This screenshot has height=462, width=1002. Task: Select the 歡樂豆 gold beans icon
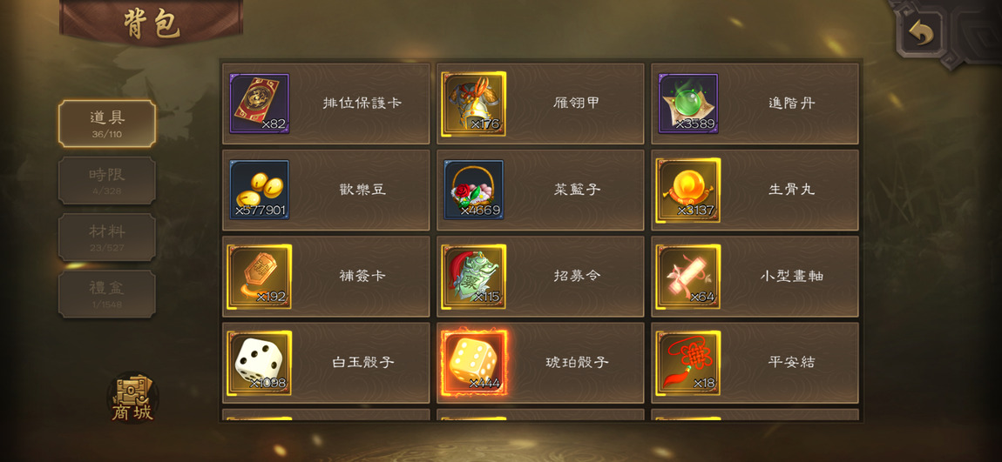pos(259,190)
